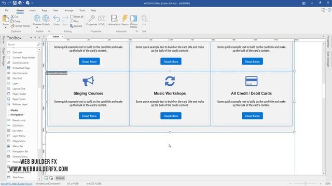The image size is (332, 186).
Task: Click the Undo arrow in the ribbon
Action: click(x=57, y=19)
